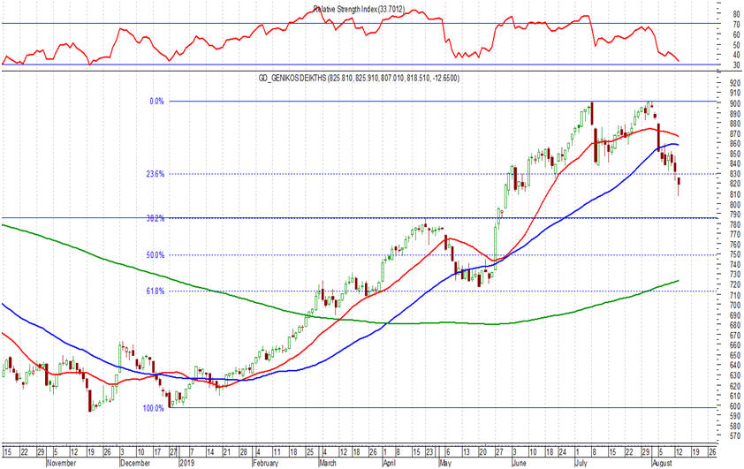Click the RSI axis value 50
The width and height of the screenshot is (744, 469).
[736, 46]
